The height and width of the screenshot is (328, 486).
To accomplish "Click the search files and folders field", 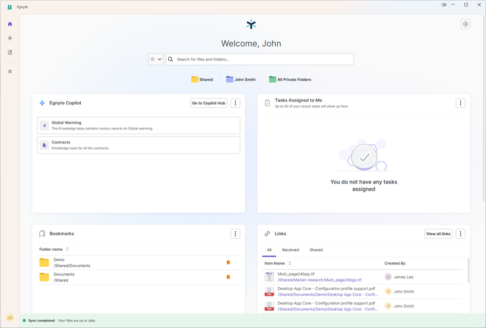I will tap(259, 59).
